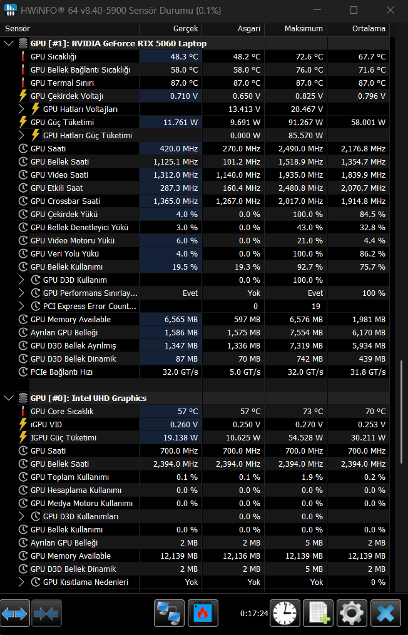This screenshot has width=408, height=635.
Task: Reset the elapsed time clock icon
Action: click(285, 613)
